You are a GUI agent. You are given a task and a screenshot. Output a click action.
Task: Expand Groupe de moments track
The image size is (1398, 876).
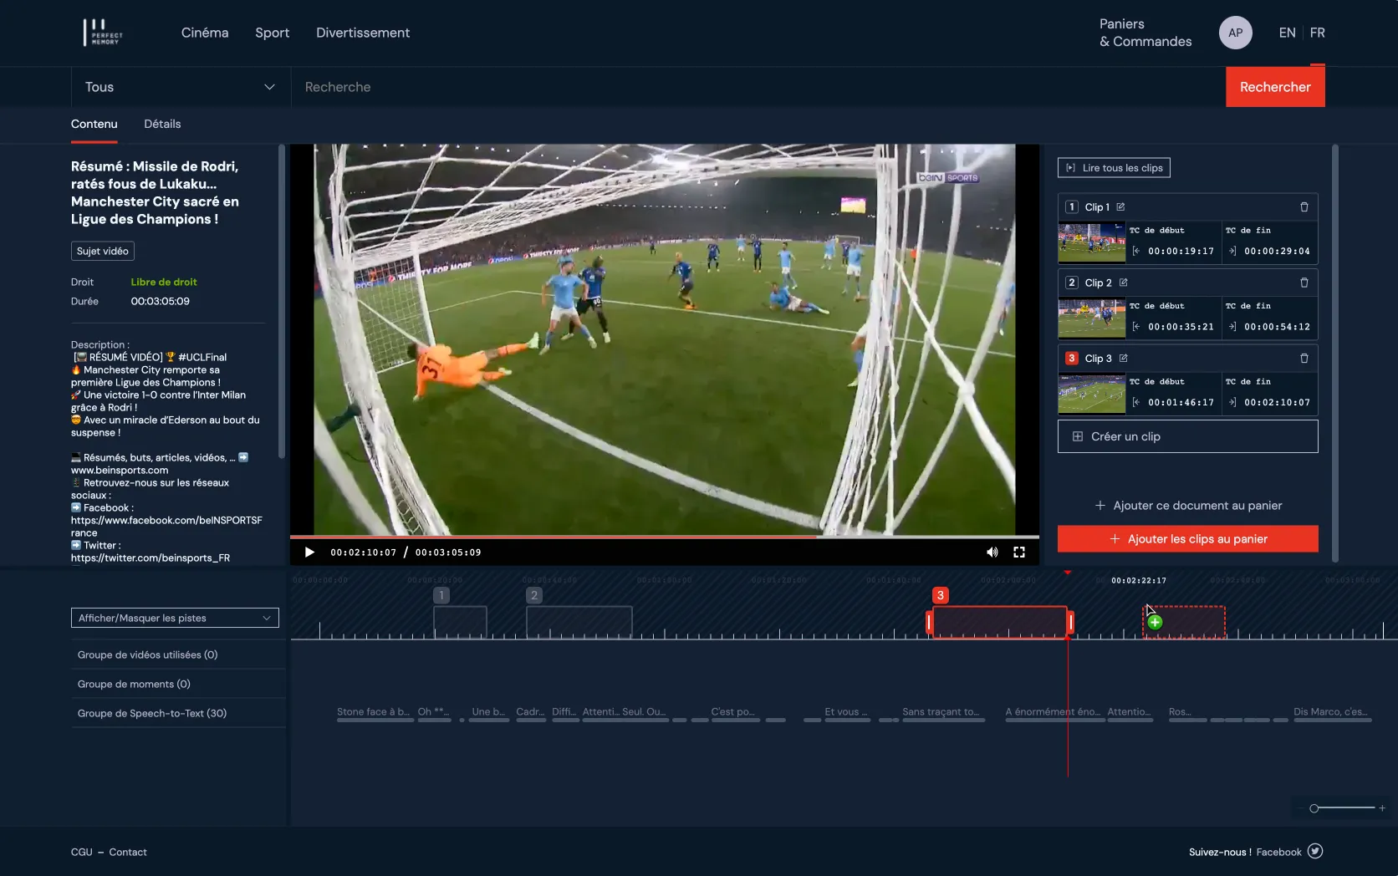178,684
